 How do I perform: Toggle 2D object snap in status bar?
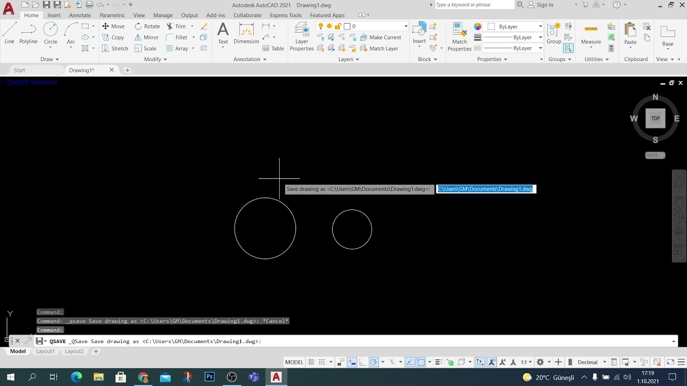(421, 362)
